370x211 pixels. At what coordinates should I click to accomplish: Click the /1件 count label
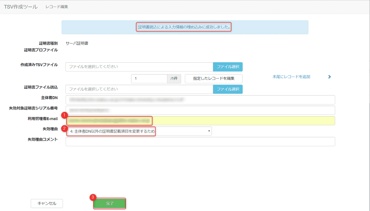tap(174, 79)
